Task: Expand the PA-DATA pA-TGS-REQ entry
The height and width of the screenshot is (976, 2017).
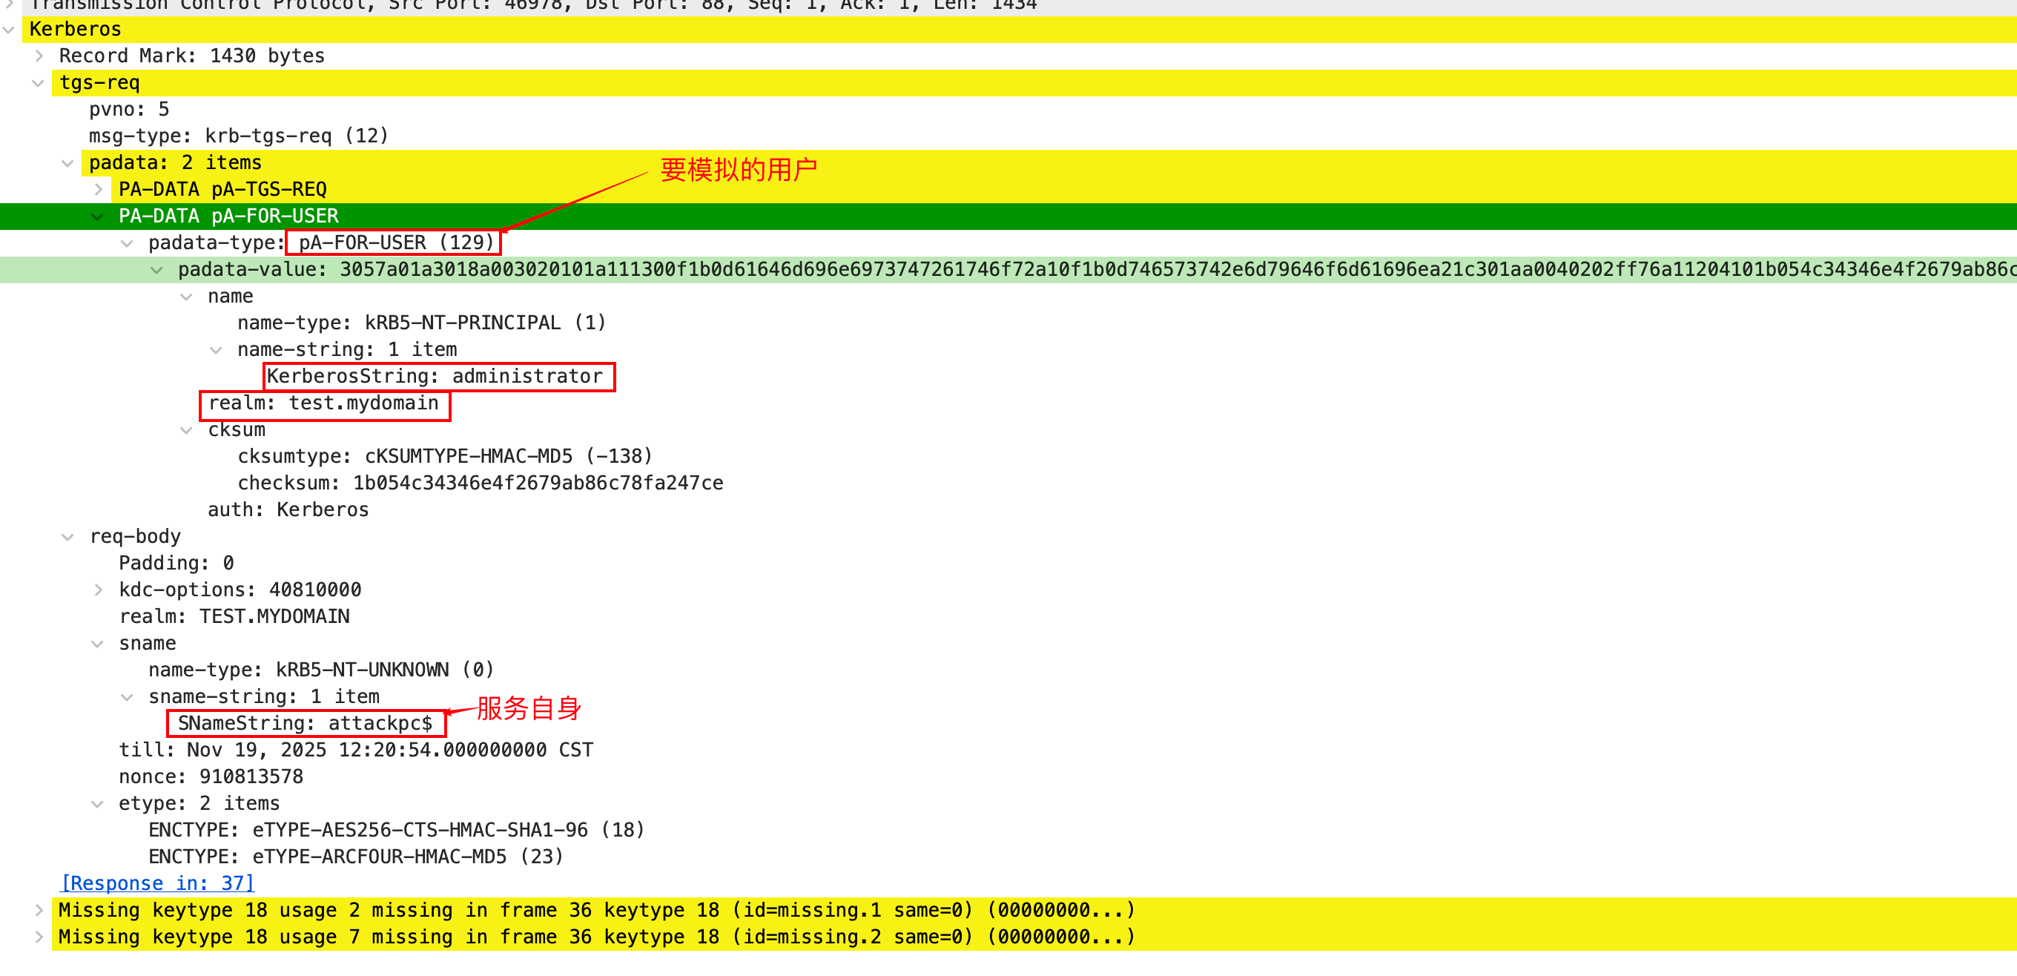Action: (98, 190)
